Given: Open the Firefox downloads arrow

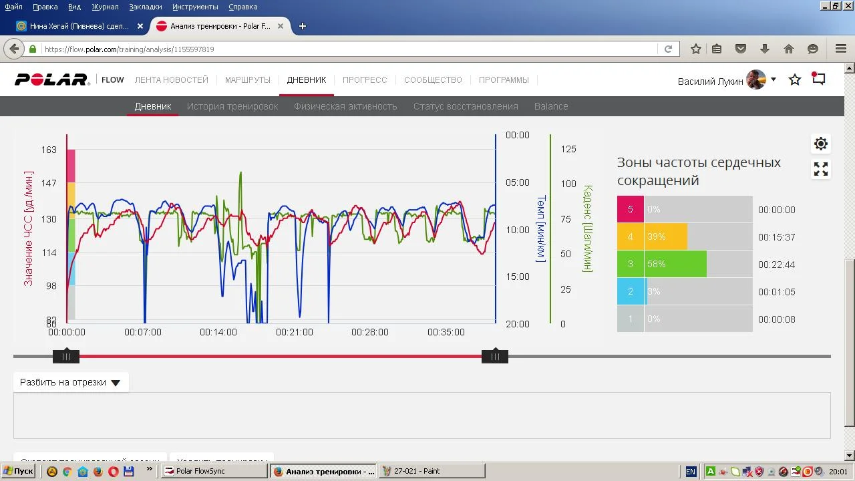Looking at the screenshot, I should (x=765, y=49).
